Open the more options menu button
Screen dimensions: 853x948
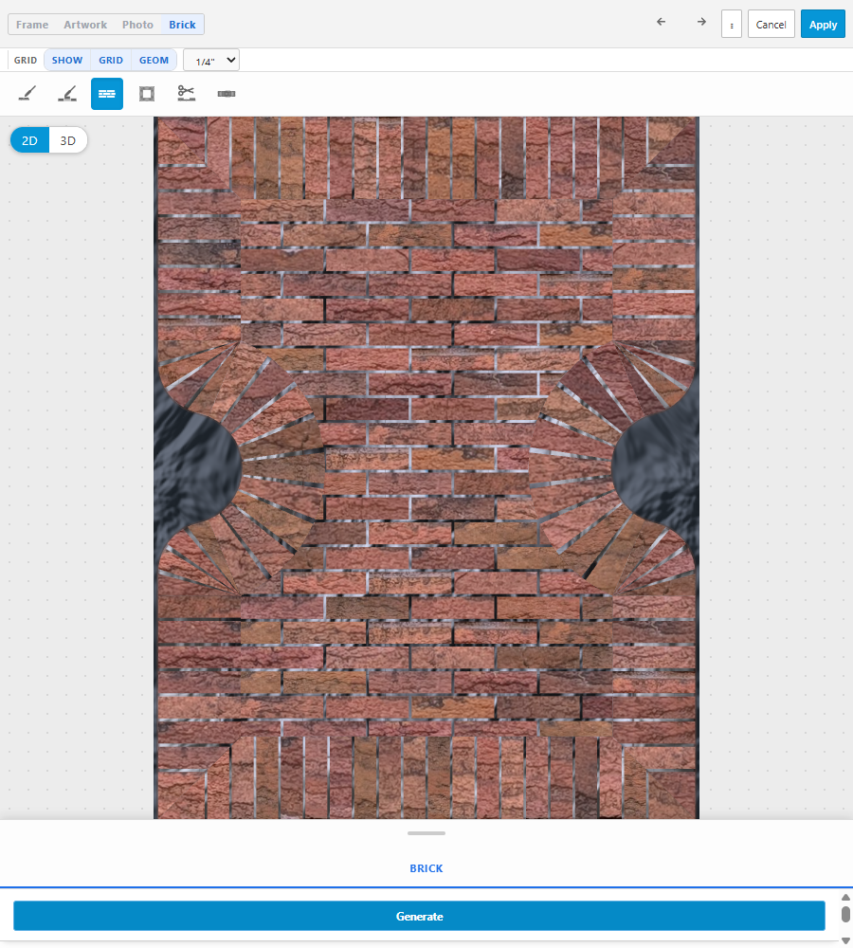[x=732, y=25]
